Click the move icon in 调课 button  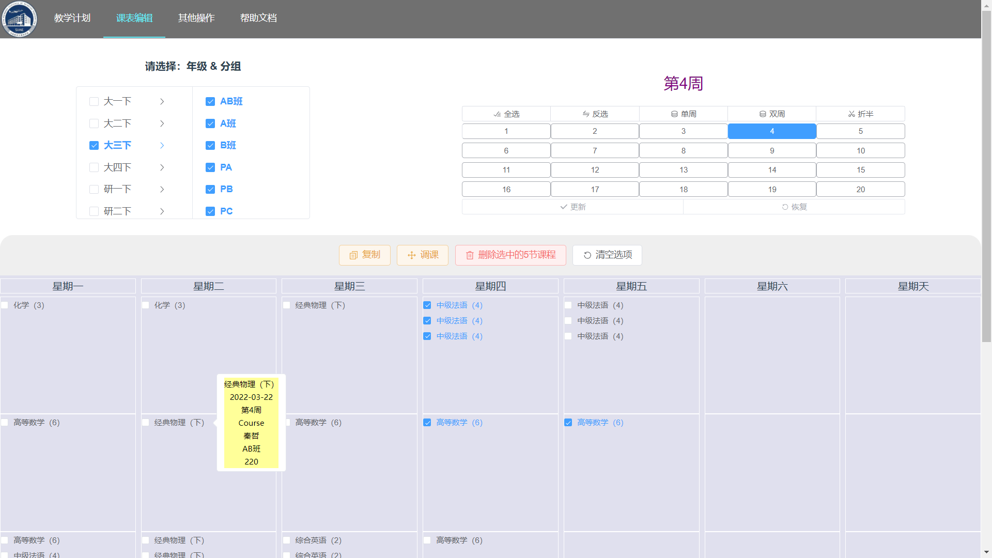tap(412, 255)
